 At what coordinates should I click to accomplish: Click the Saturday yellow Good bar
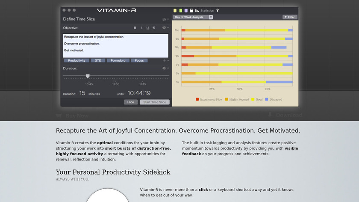point(244,73)
